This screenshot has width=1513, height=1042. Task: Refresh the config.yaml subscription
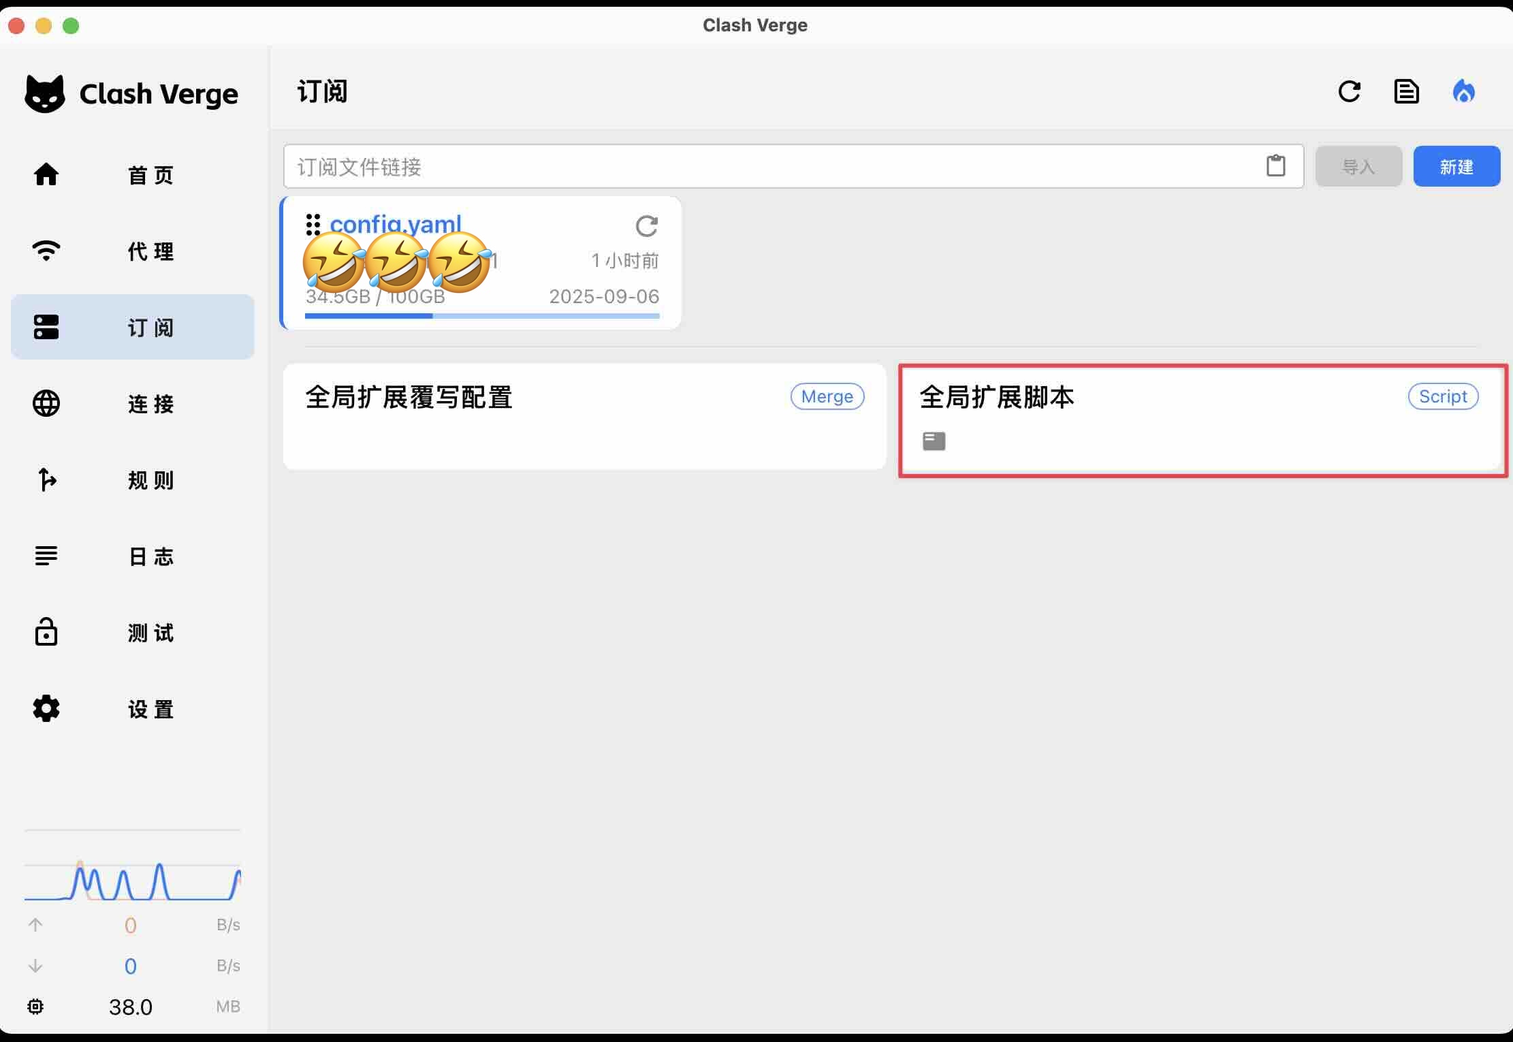(x=646, y=226)
